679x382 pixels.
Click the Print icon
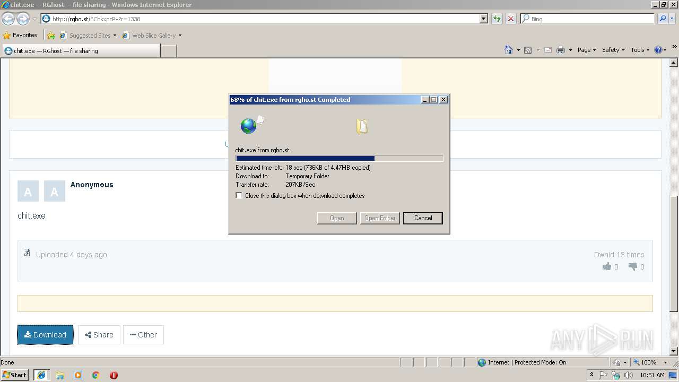pyautogui.click(x=560, y=50)
